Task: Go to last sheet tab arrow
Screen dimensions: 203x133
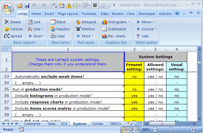Action: tap(17, 124)
